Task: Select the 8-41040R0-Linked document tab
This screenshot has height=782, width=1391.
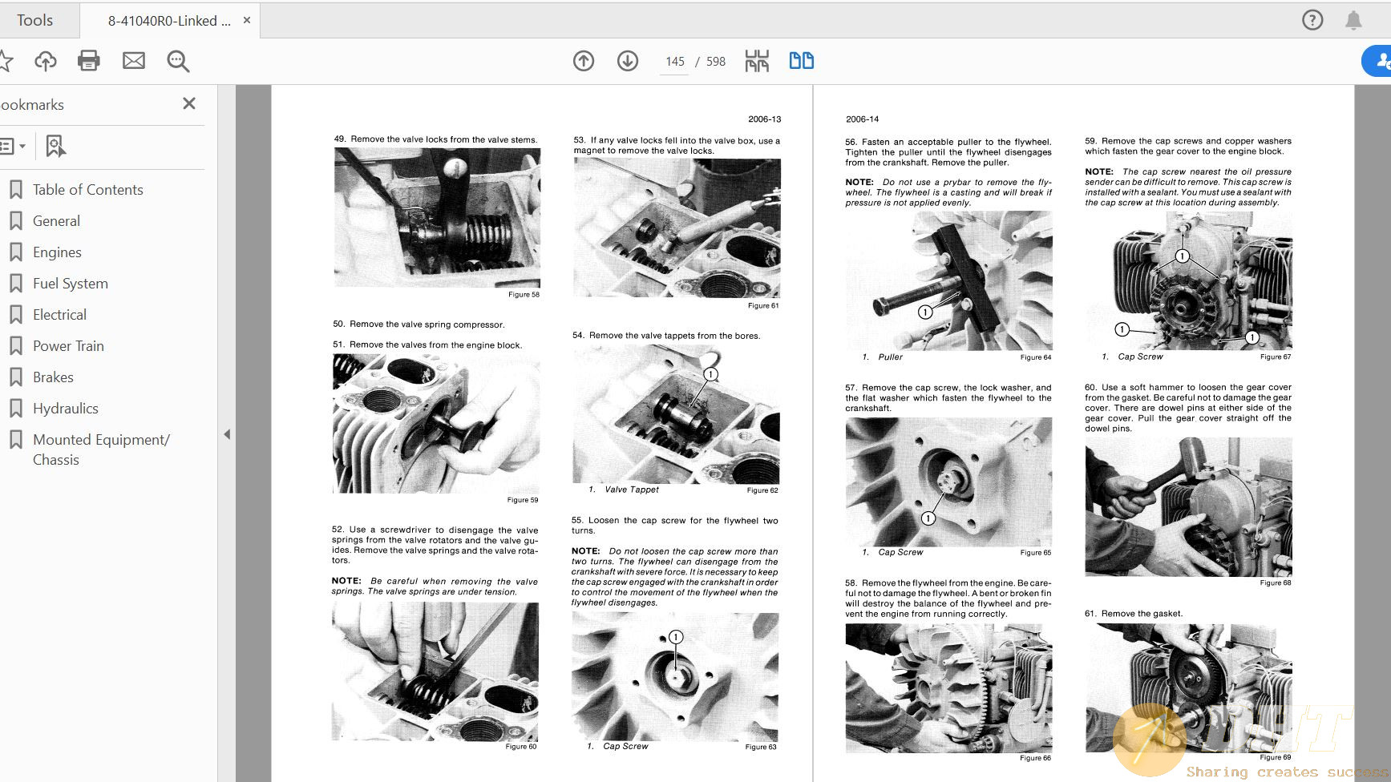Action: pyautogui.click(x=169, y=21)
